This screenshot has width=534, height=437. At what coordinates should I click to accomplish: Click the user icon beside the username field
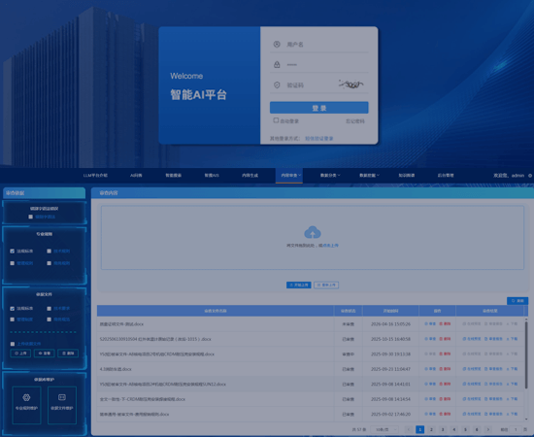point(277,45)
